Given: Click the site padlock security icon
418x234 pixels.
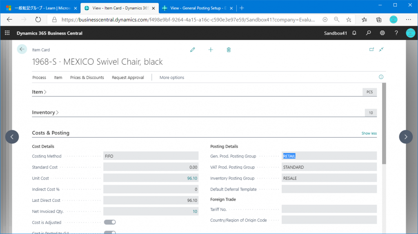Looking at the screenshot, I should tap(54, 20).
